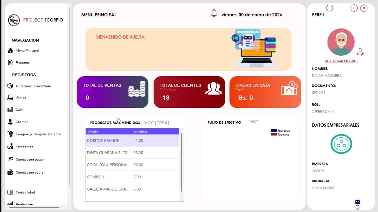Click the Ventas cash register icon
The image size is (378, 212).
click(x=10, y=97)
